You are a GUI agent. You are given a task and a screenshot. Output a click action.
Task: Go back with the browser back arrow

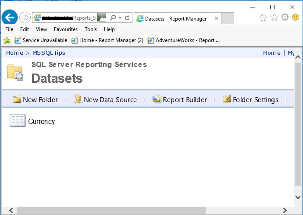(10, 18)
